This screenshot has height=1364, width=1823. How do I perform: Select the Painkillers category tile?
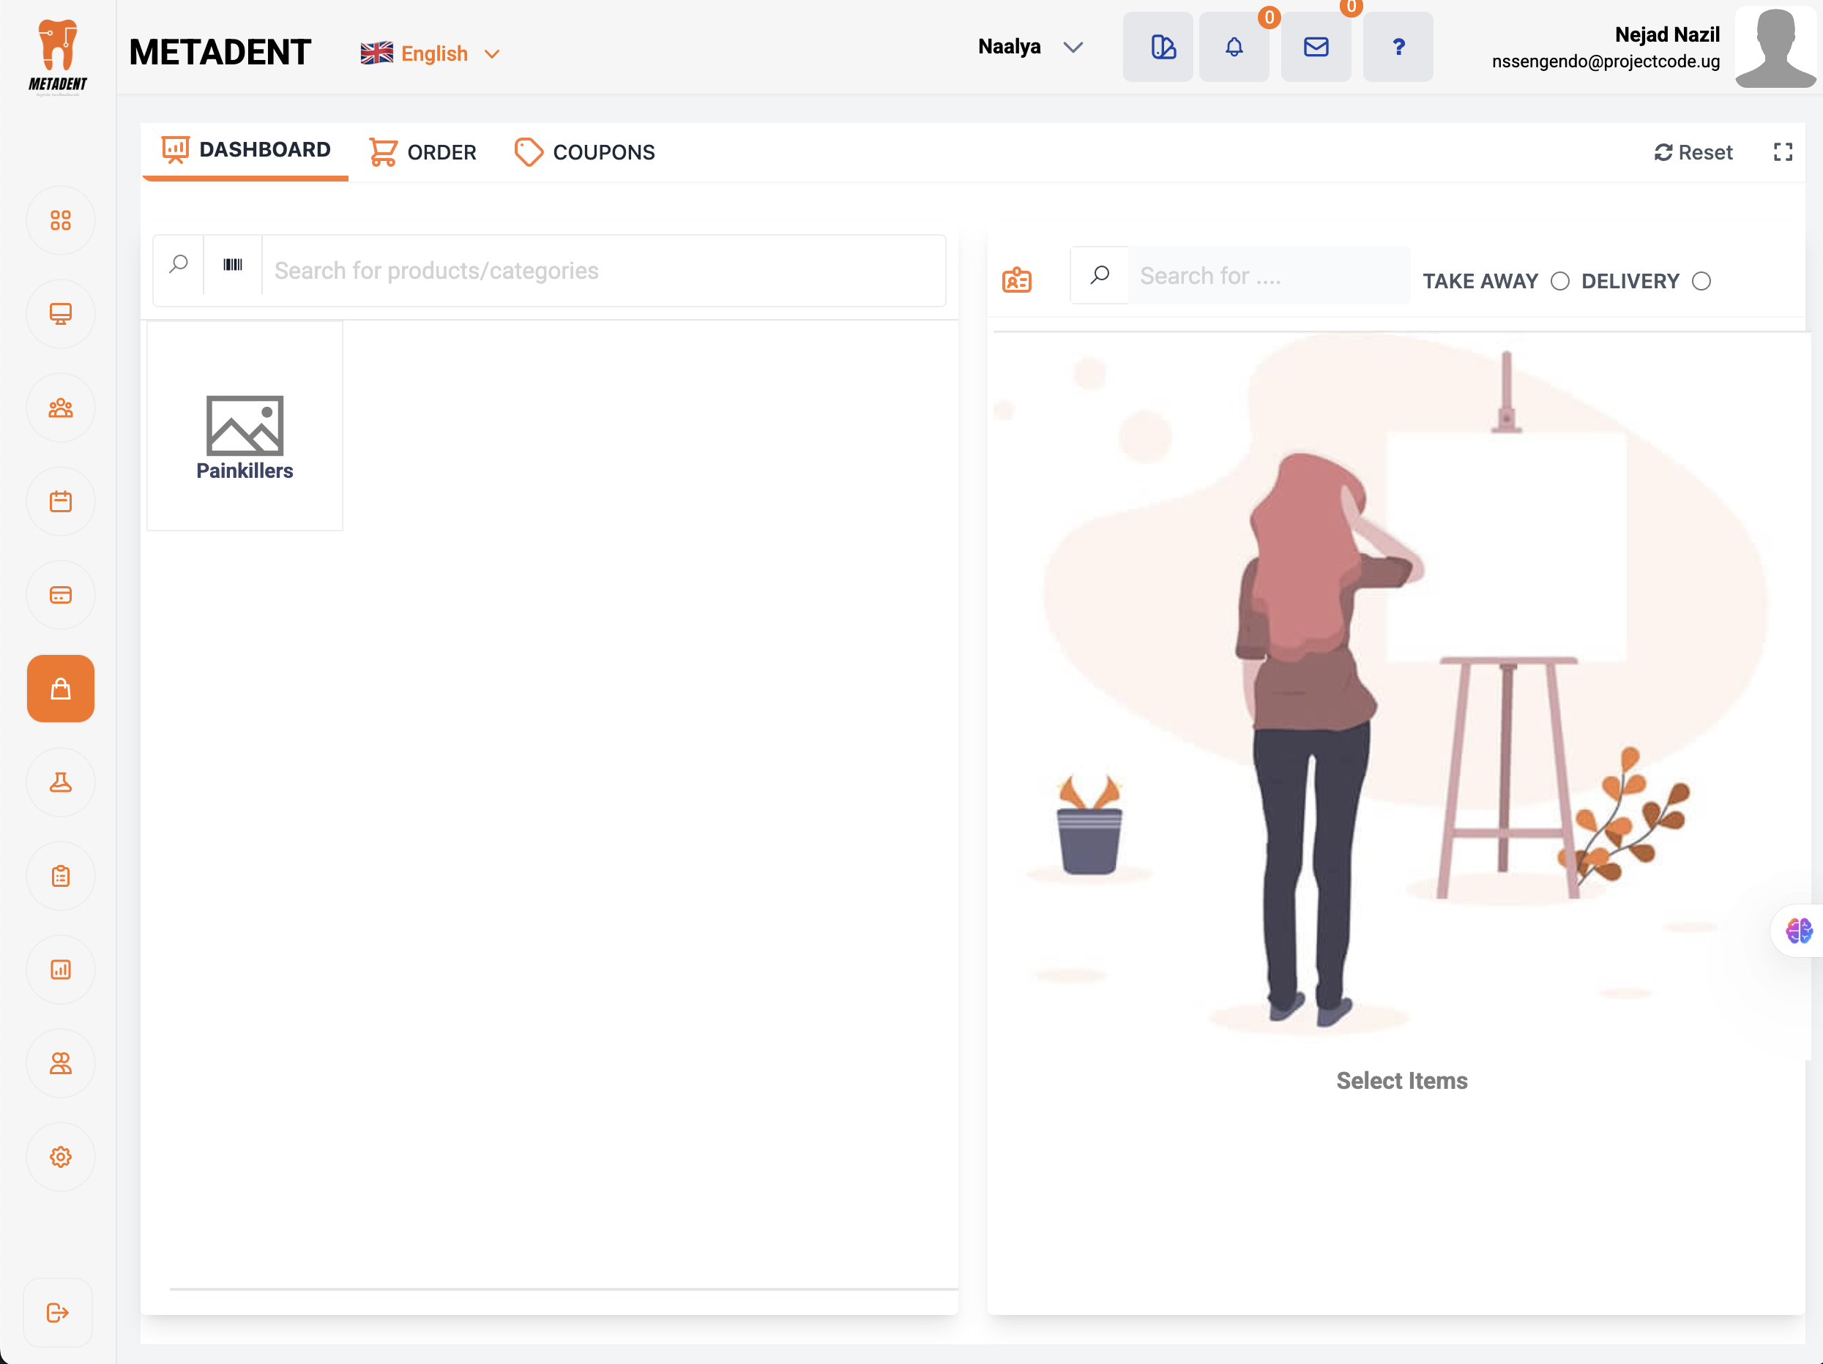245,427
